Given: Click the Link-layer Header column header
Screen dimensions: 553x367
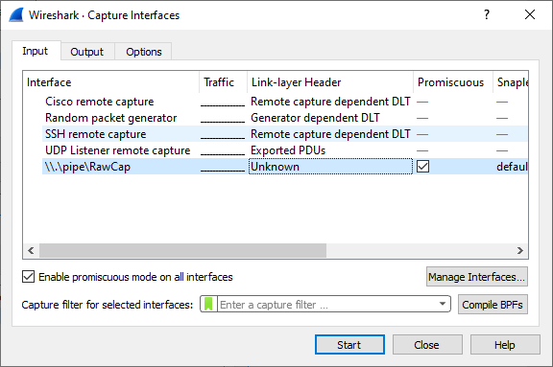Looking at the screenshot, I should click(x=330, y=82).
